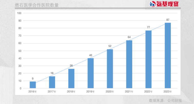
Task: Click the data label 64
Action: pyautogui.click(x=129, y=37)
